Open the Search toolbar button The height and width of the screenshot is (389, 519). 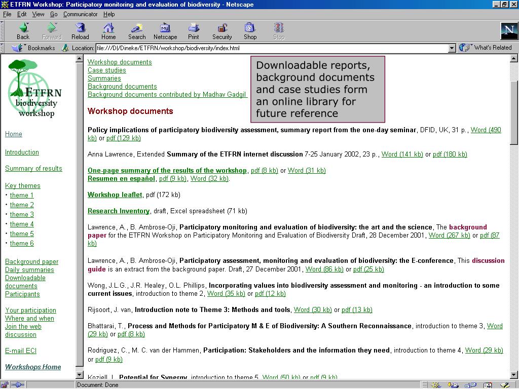[137, 31]
